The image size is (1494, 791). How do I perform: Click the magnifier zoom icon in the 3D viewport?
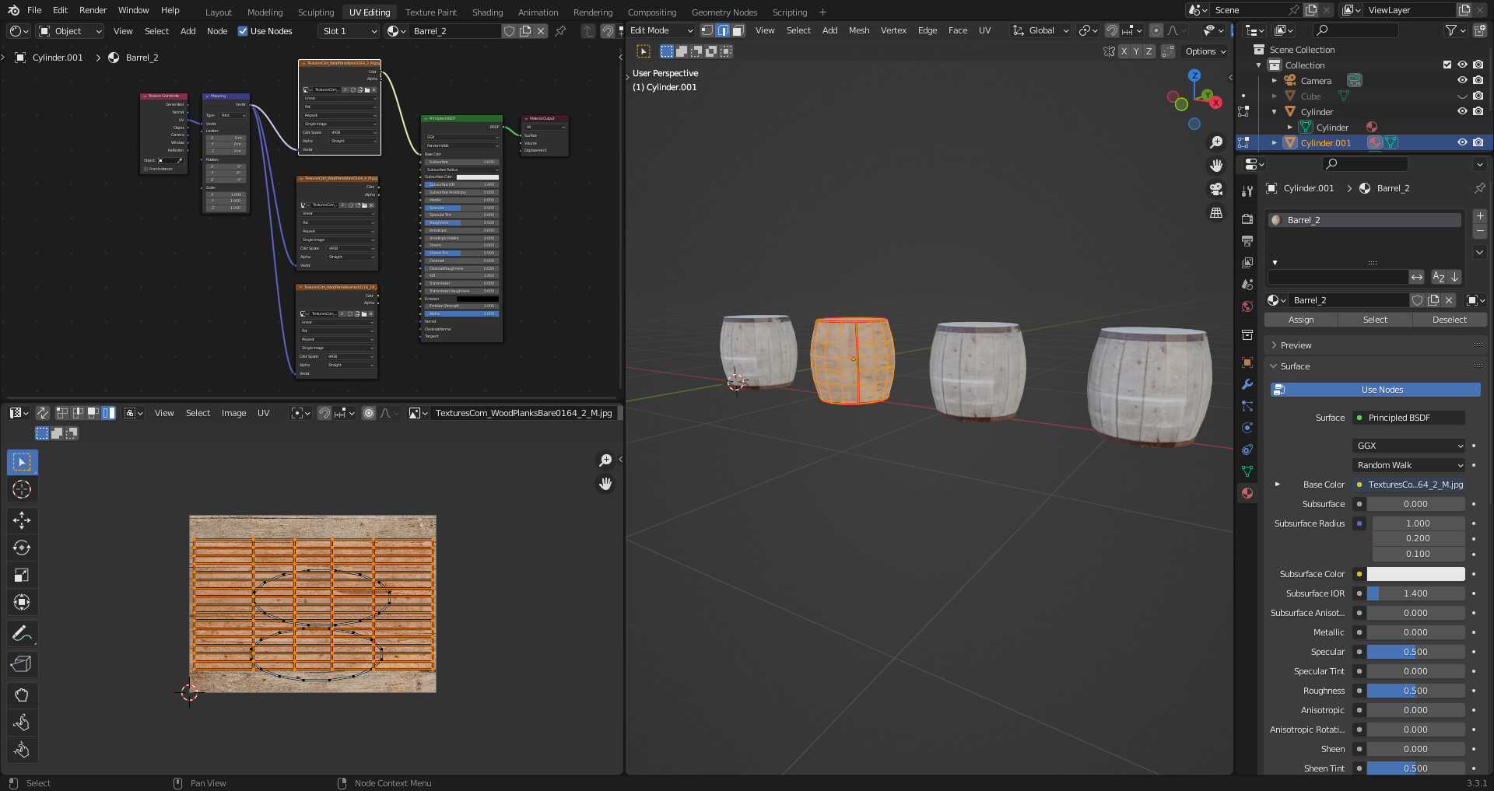[1216, 142]
